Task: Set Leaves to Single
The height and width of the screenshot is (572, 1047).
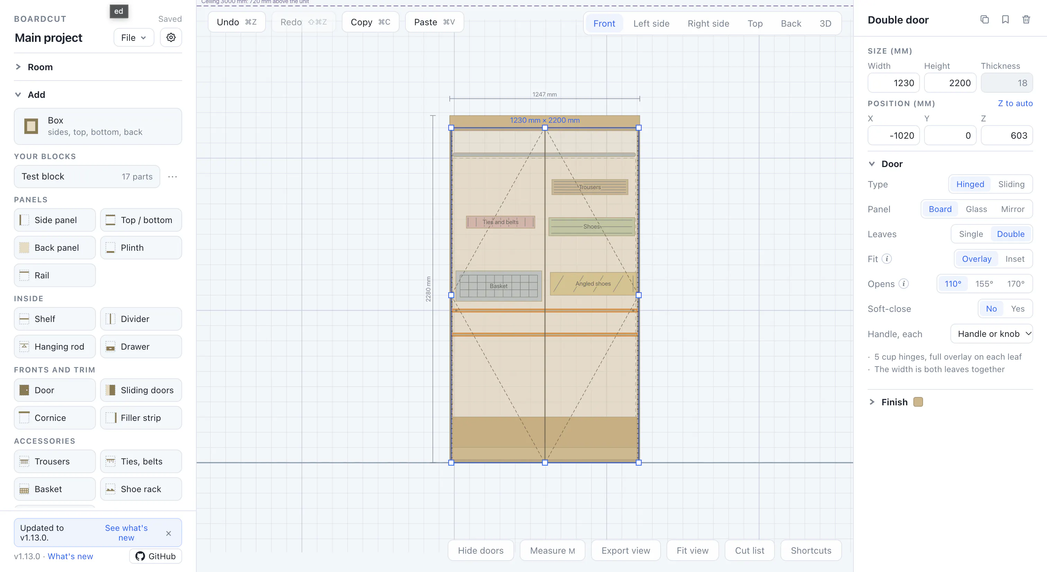Action: tap(971, 234)
